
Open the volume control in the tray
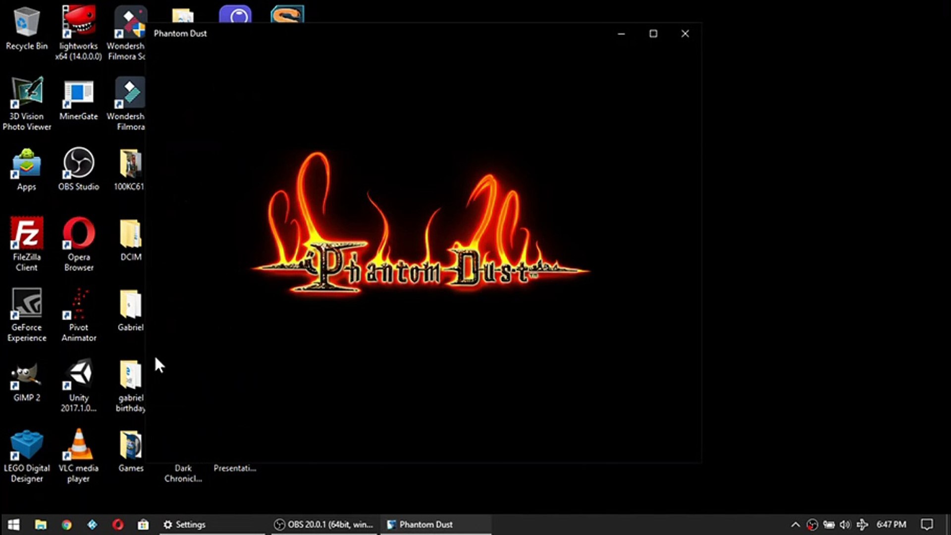click(x=845, y=525)
